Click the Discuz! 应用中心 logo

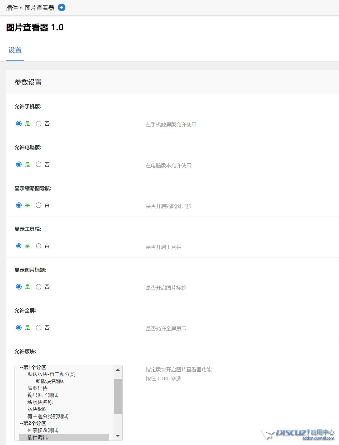pos(298,434)
